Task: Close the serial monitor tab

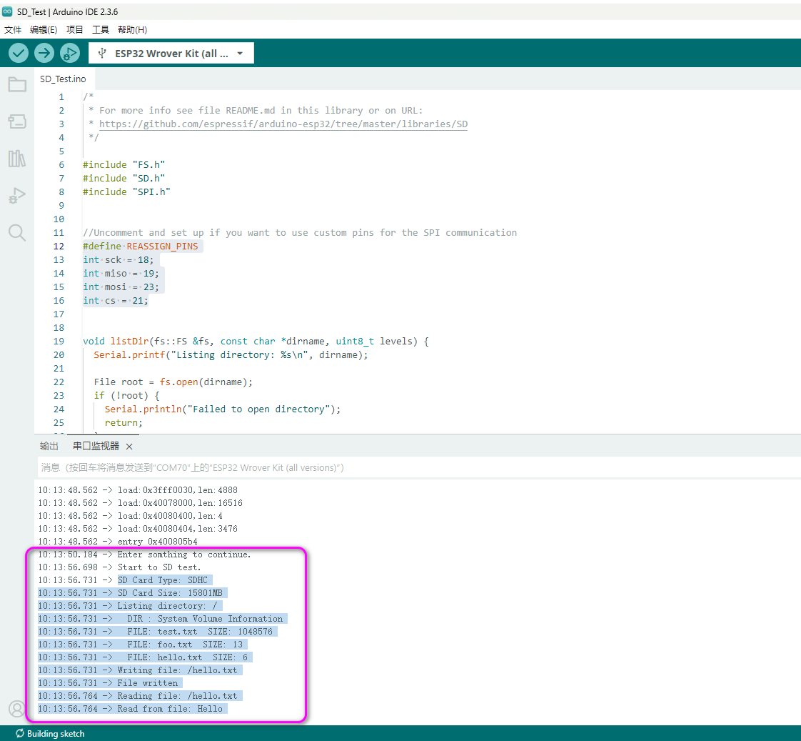Action: click(129, 447)
